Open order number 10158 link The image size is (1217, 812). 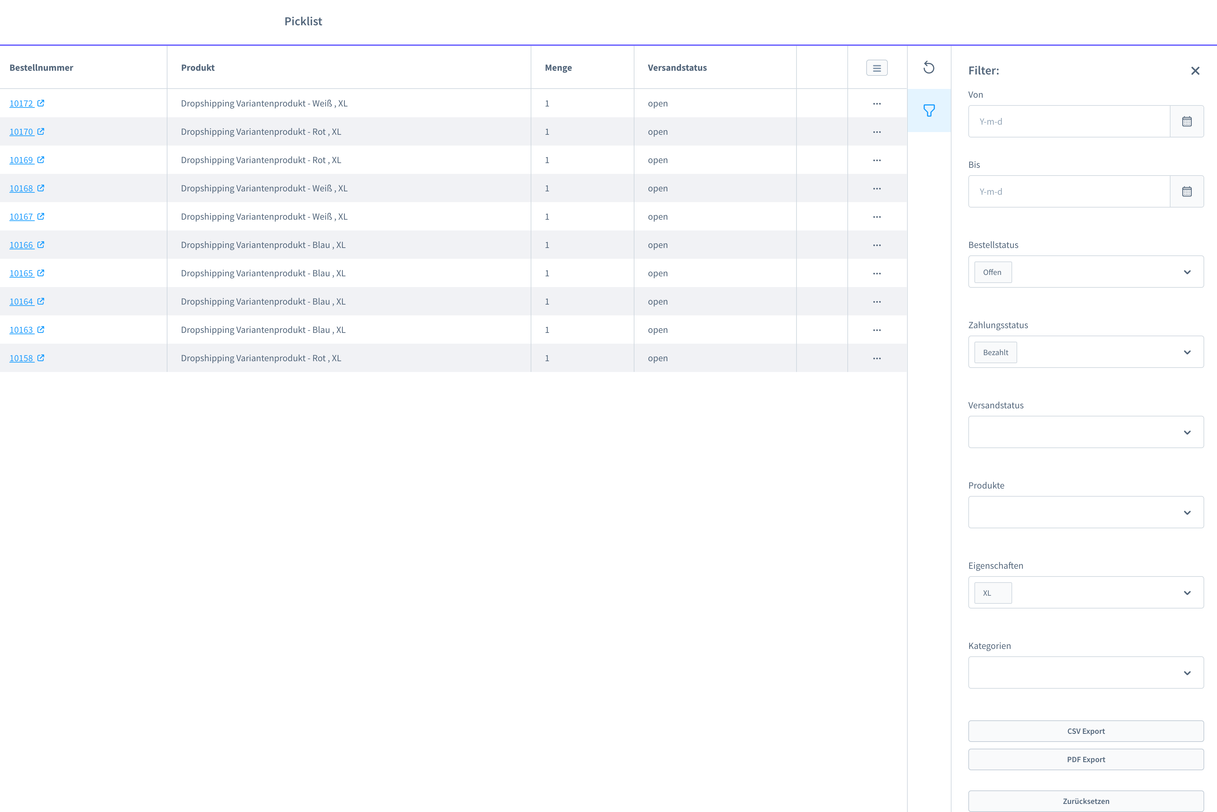click(21, 358)
